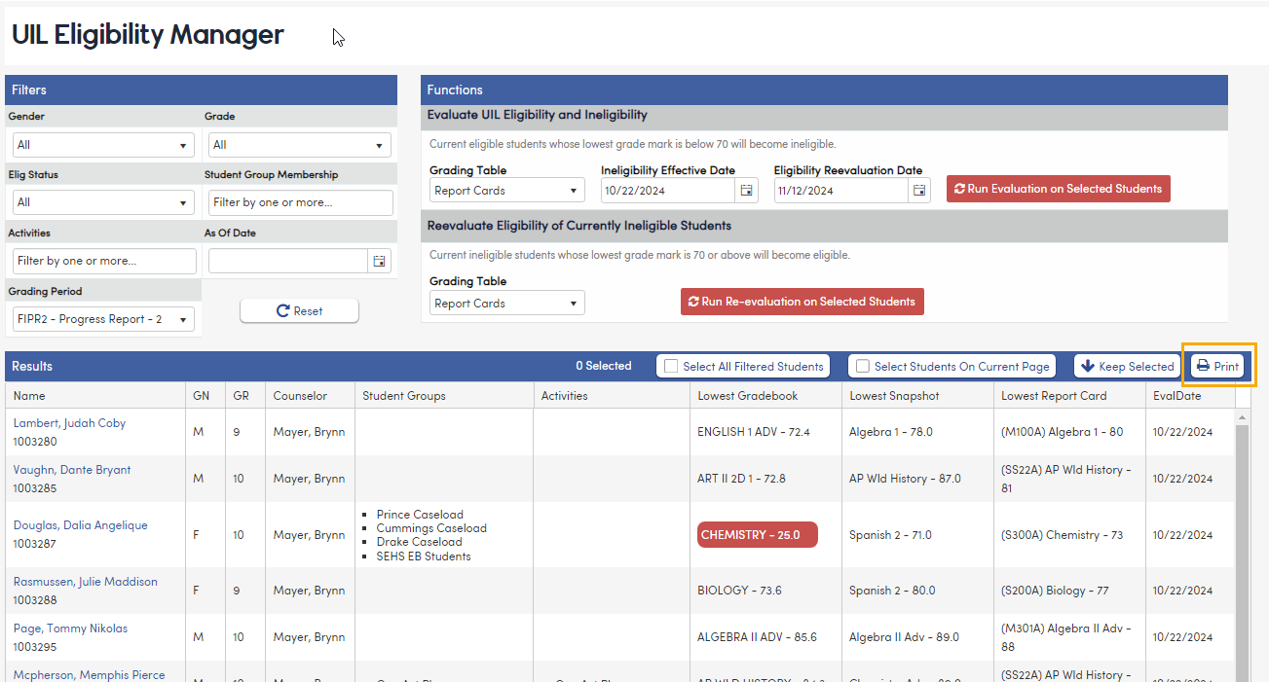
Task: Open Grading Table dropdown under Reevaluate section
Action: [506, 304]
